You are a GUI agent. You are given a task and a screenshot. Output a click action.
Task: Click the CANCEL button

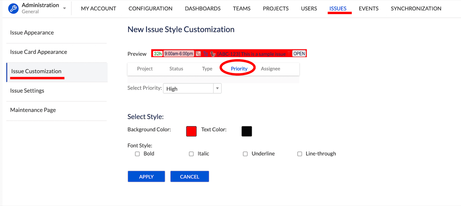pyautogui.click(x=190, y=177)
